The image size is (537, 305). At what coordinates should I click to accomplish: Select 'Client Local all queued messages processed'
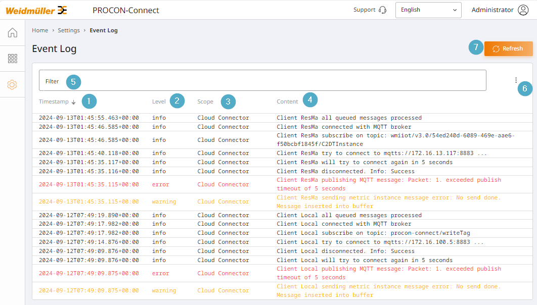349,215
